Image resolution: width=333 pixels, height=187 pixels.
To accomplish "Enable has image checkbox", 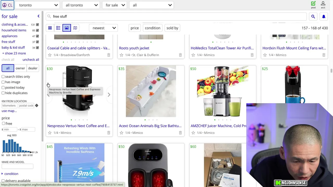I will tap(3, 82).
